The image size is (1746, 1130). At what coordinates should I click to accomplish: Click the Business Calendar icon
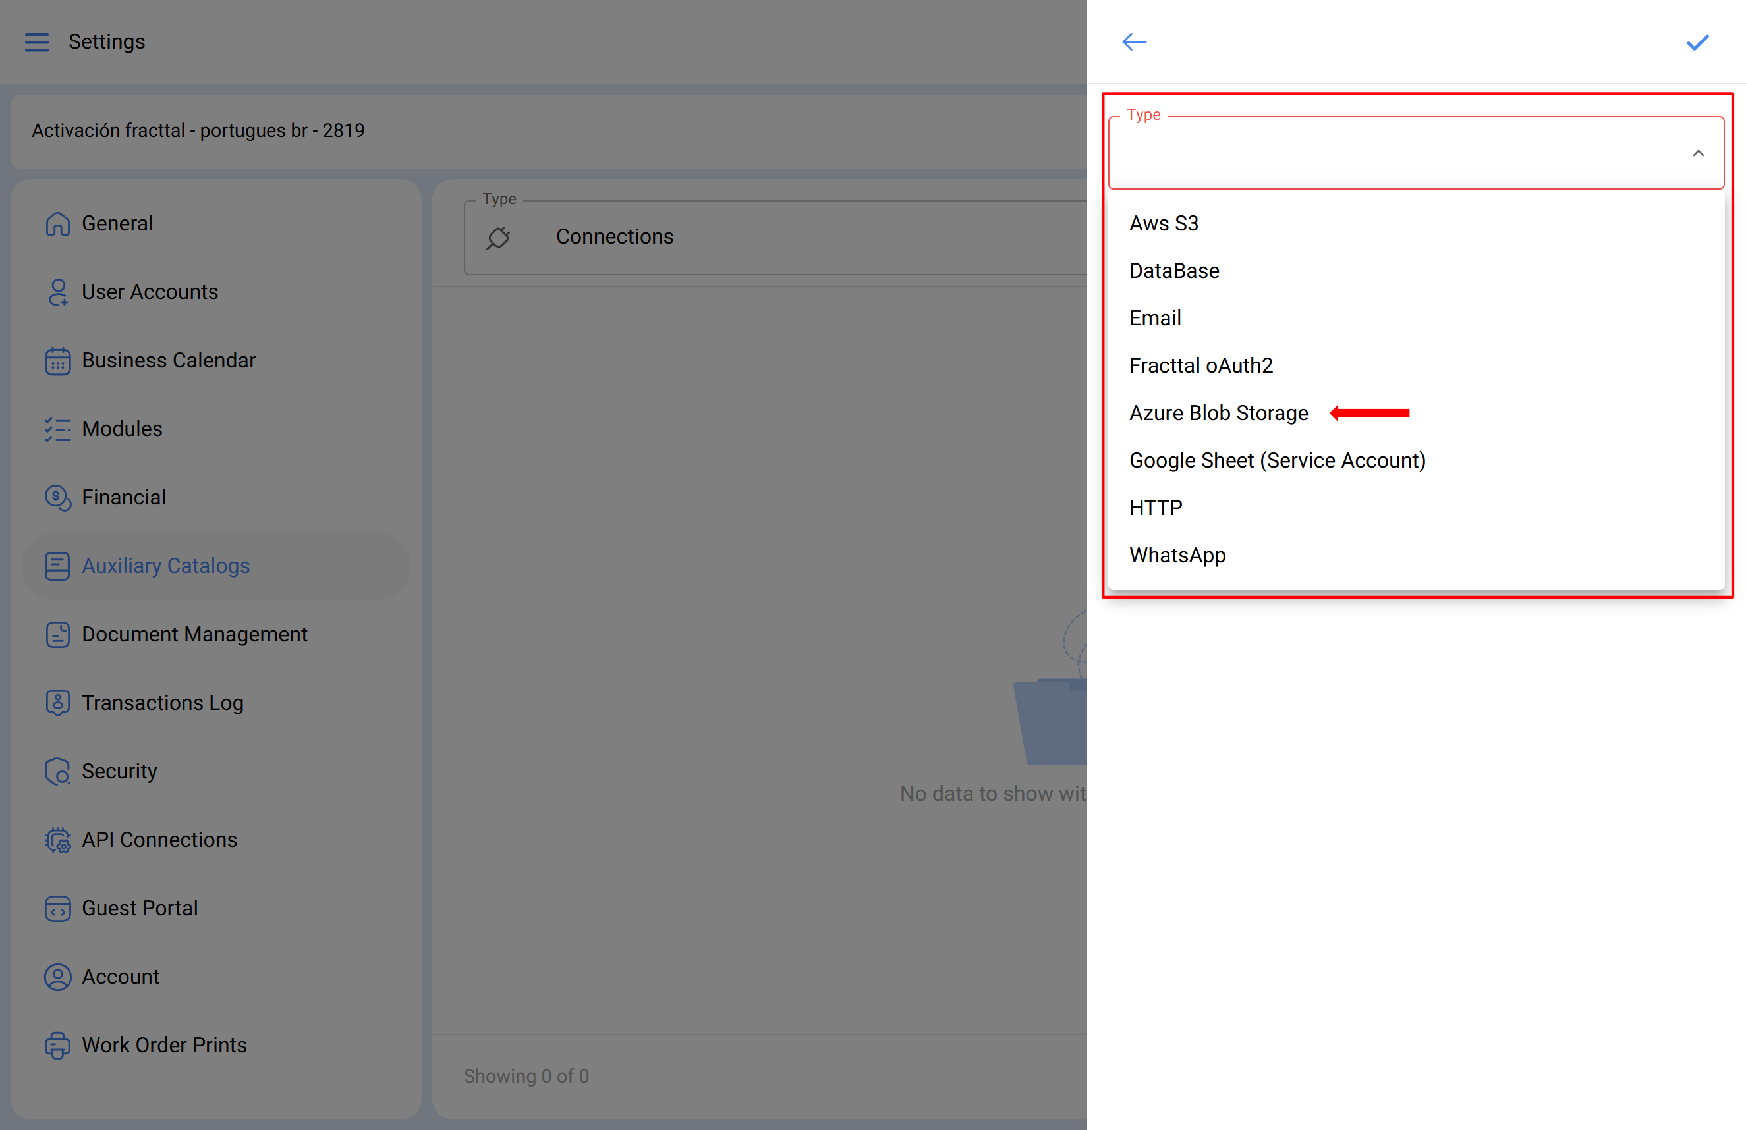pyautogui.click(x=57, y=361)
